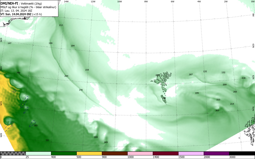Click the map value "195"
255x159 pixels.
tap(197, 93)
